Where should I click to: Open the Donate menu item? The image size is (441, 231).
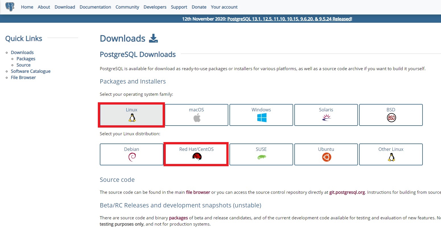click(199, 7)
